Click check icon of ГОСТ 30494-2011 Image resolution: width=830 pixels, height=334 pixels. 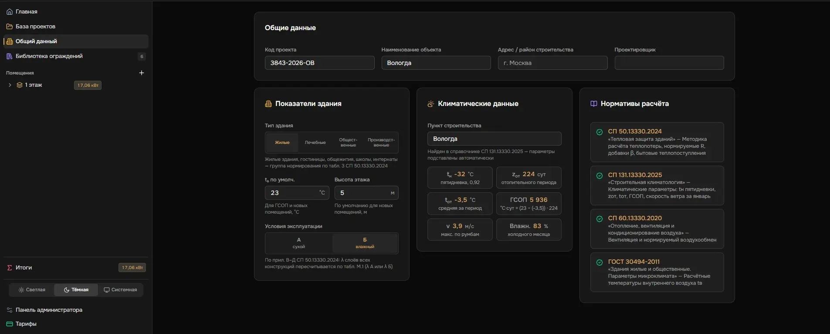click(600, 262)
